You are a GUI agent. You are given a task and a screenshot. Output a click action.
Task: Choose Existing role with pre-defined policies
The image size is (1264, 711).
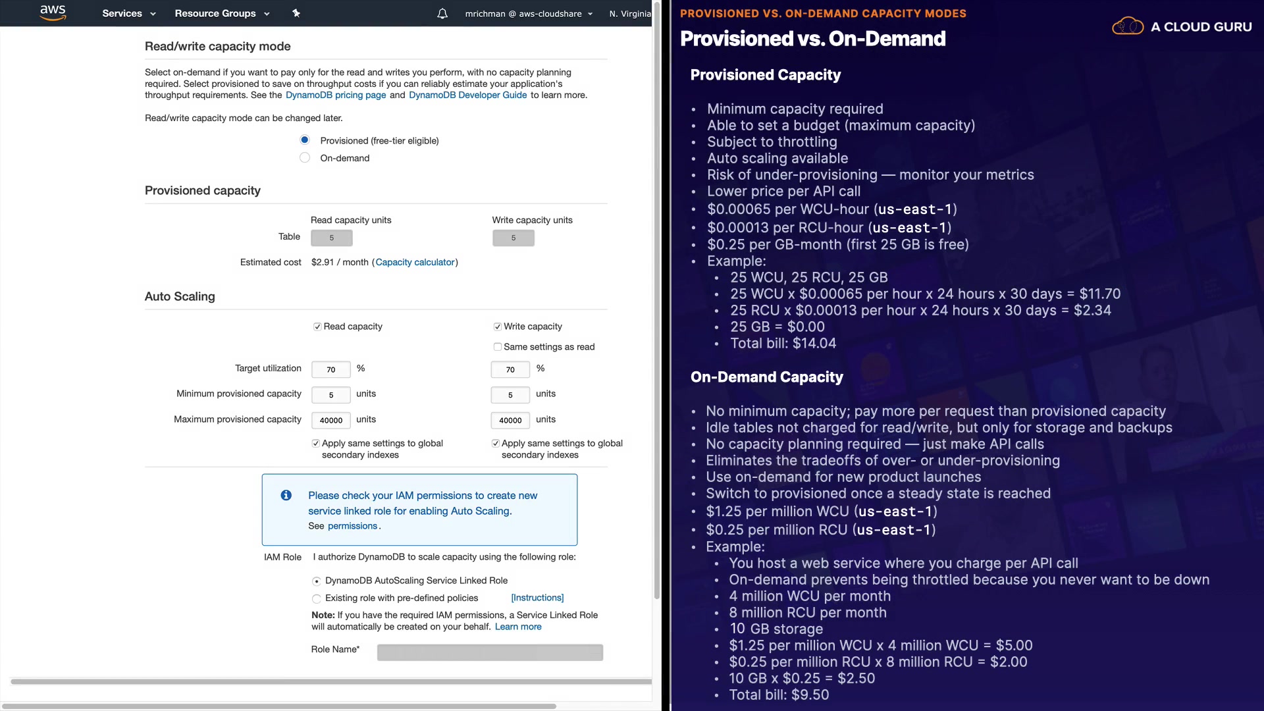click(317, 598)
